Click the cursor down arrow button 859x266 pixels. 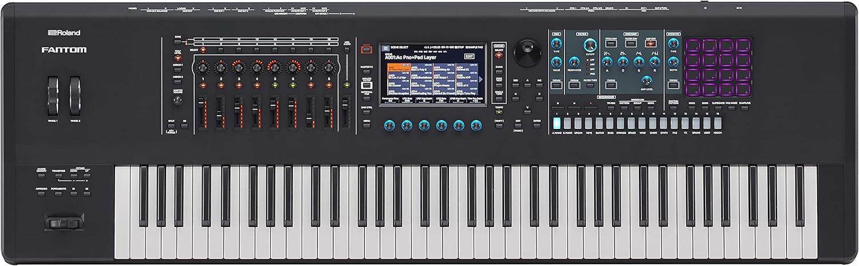coord(527,112)
